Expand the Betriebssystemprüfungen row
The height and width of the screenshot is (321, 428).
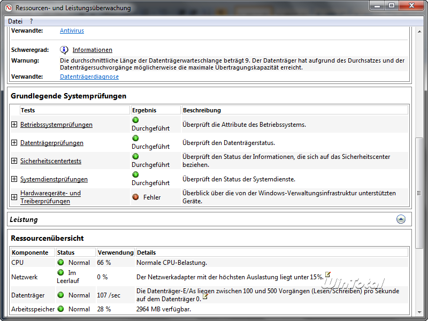tap(14, 125)
